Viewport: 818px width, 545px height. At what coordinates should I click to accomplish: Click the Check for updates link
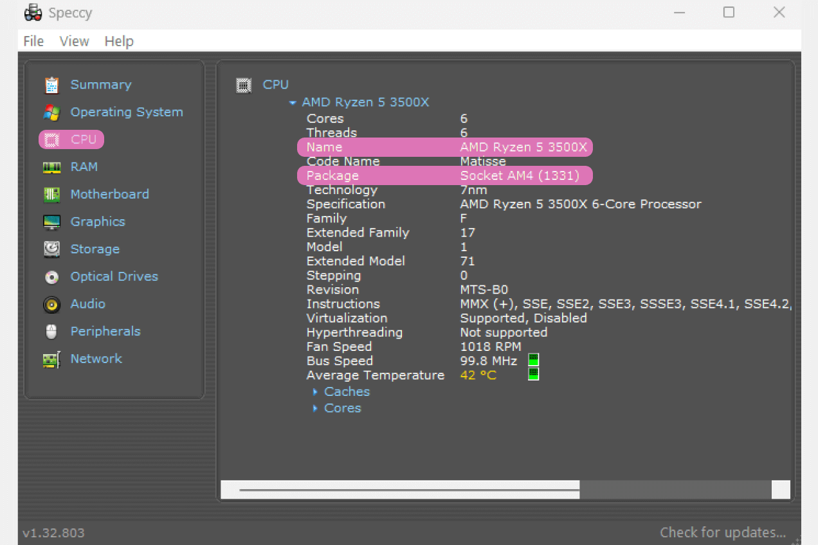pos(722,532)
